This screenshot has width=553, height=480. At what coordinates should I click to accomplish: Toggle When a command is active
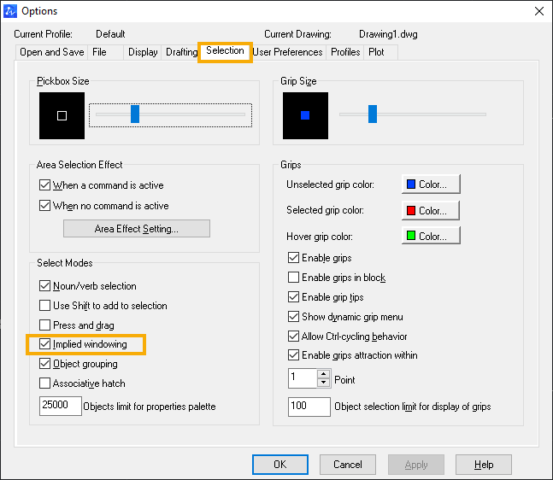44,185
